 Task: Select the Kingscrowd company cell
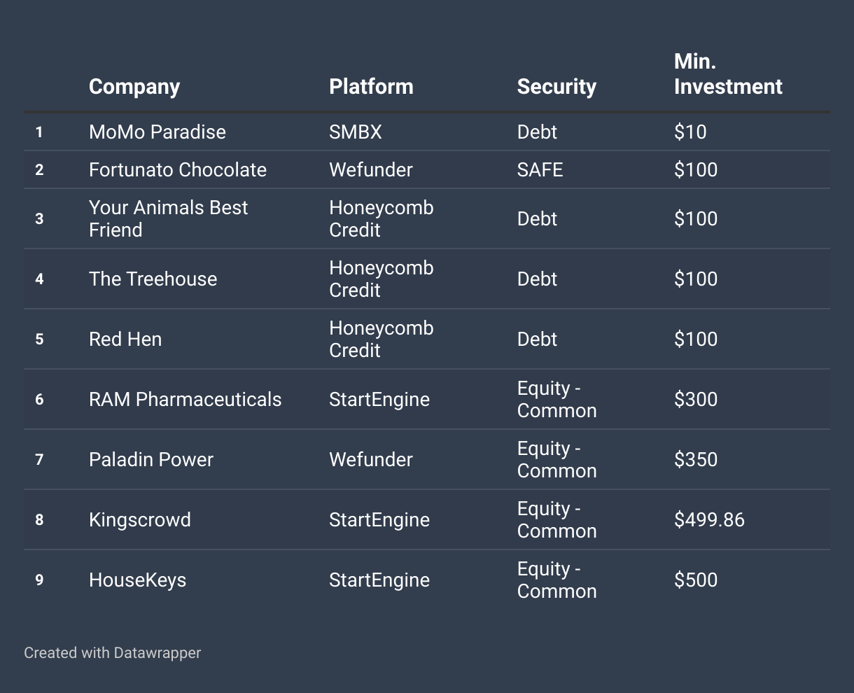point(140,520)
